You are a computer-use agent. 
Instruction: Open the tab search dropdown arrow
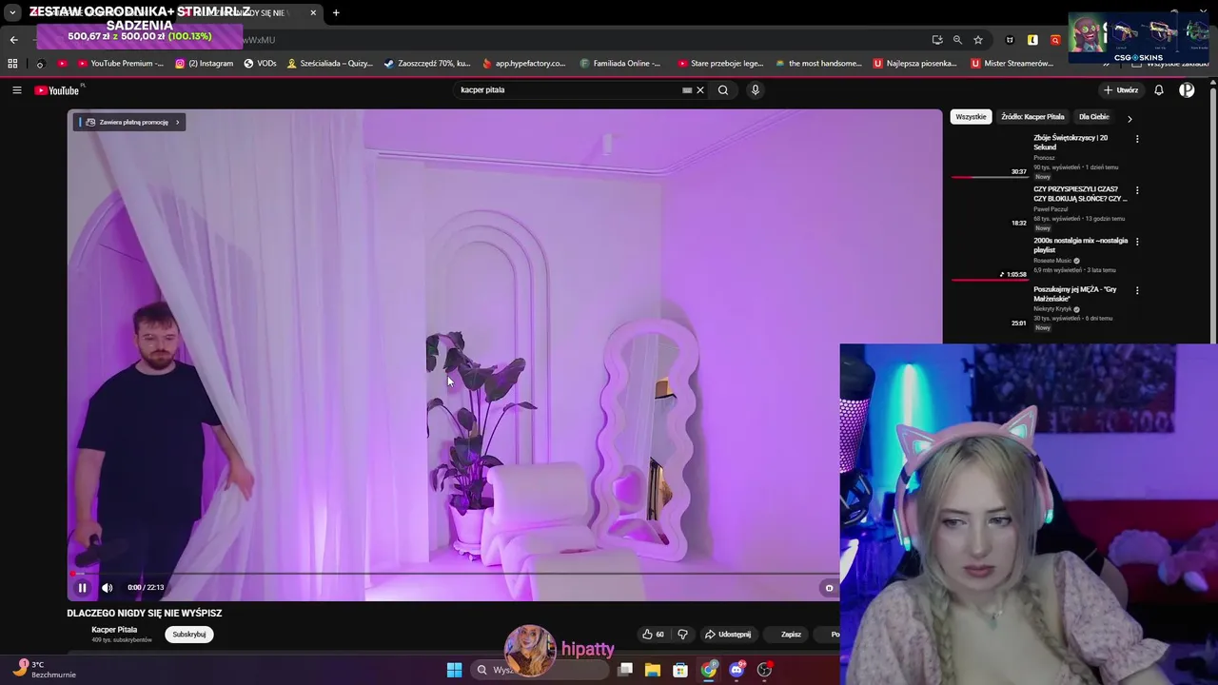[12, 12]
